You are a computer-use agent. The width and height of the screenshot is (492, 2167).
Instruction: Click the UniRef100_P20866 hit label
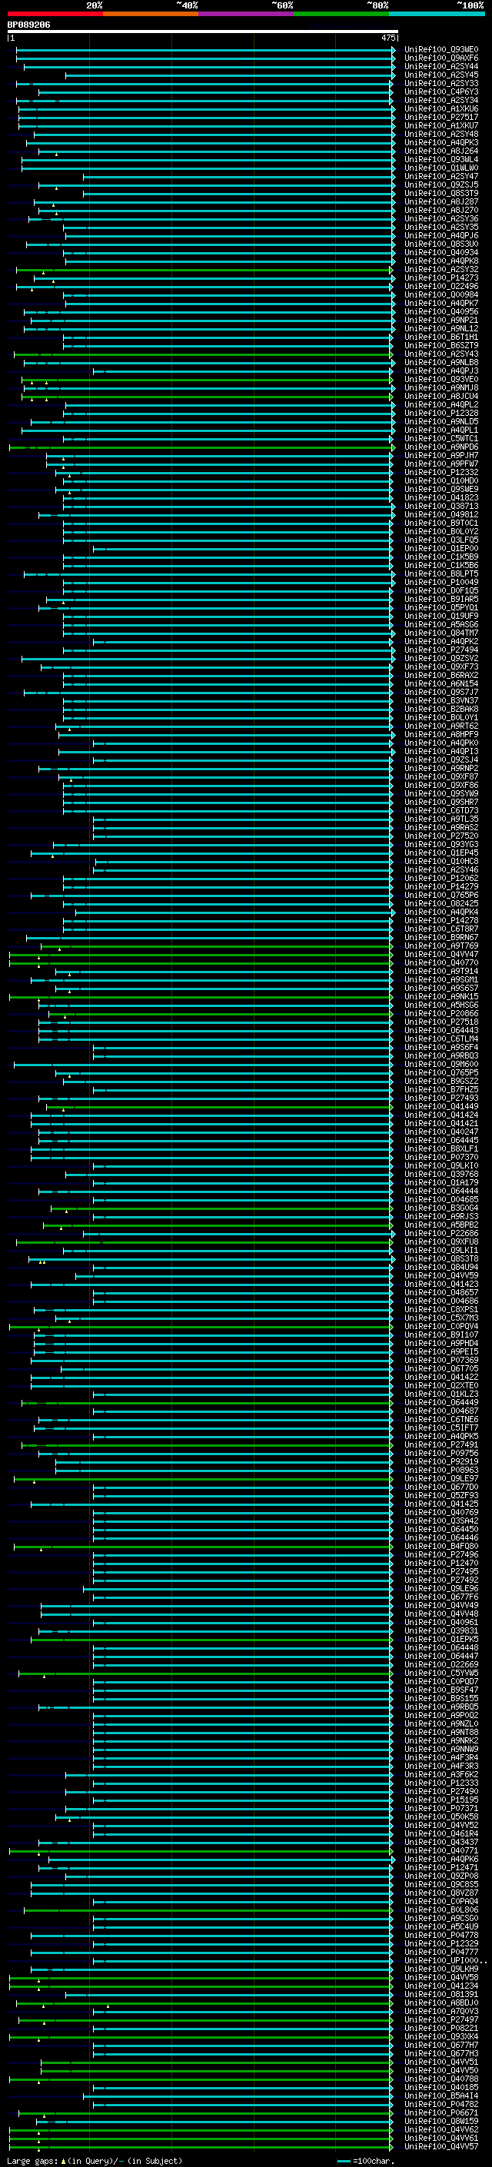point(441,1014)
